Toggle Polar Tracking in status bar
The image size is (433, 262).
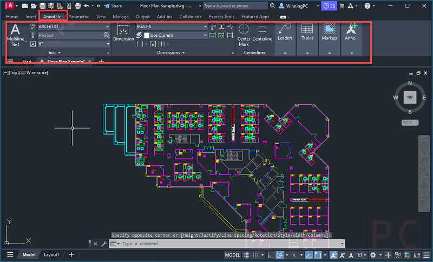coord(279,255)
